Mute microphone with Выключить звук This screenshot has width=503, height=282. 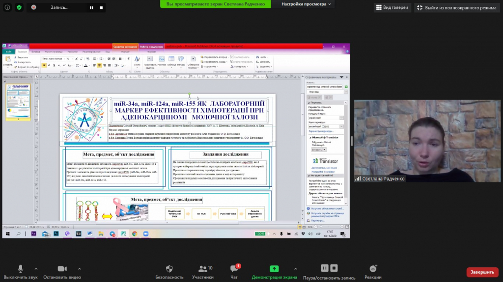21,272
